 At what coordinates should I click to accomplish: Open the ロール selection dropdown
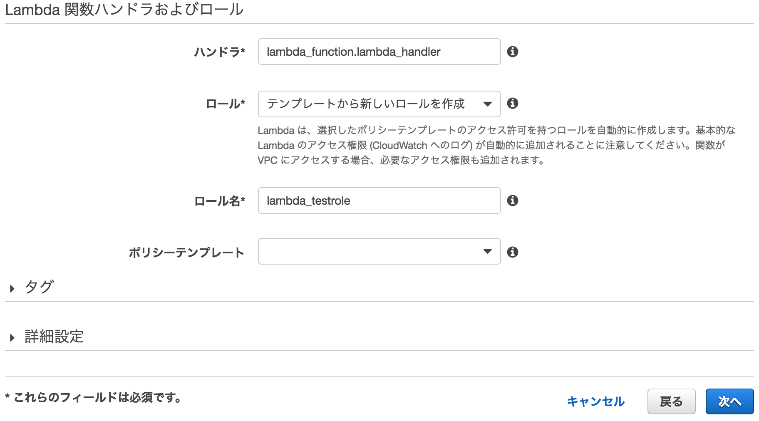tap(379, 104)
